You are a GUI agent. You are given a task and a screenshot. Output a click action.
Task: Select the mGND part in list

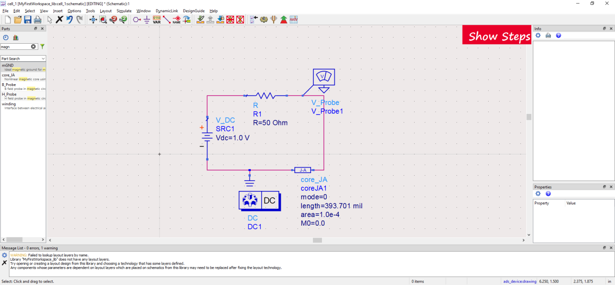click(23, 67)
